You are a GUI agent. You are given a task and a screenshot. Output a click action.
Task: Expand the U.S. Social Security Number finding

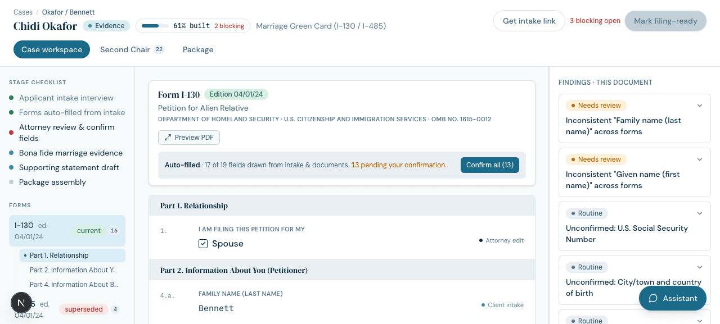(700, 213)
